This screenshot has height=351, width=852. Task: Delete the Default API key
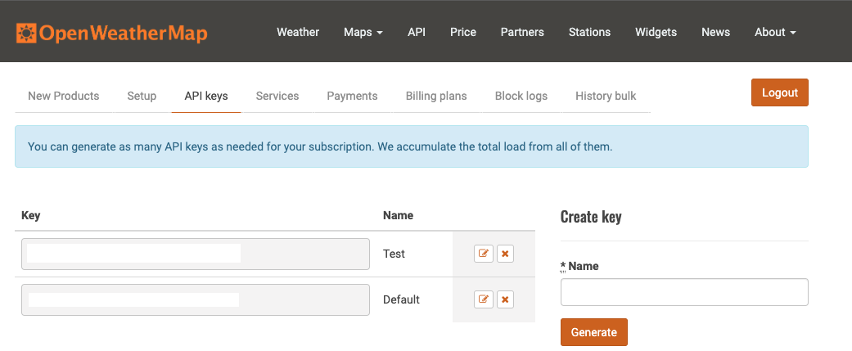click(x=505, y=299)
